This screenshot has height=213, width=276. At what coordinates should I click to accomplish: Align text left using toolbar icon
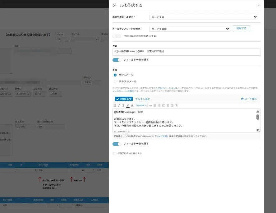point(163,105)
